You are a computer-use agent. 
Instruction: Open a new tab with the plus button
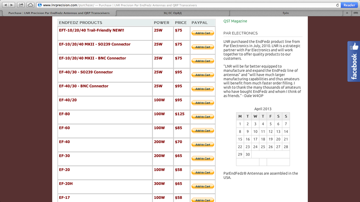pos(347,13)
